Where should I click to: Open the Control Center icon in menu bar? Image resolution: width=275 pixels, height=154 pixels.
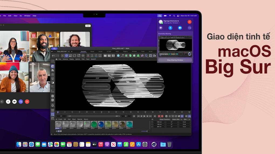click(x=178, y=16)
